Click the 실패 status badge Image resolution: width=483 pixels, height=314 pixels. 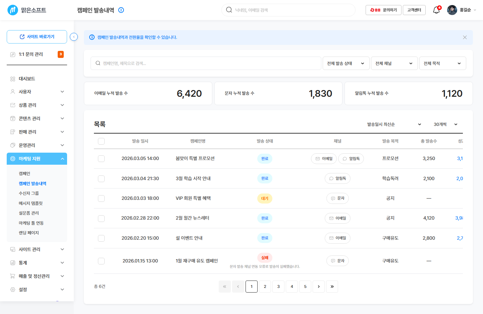[x=265, y=258]
